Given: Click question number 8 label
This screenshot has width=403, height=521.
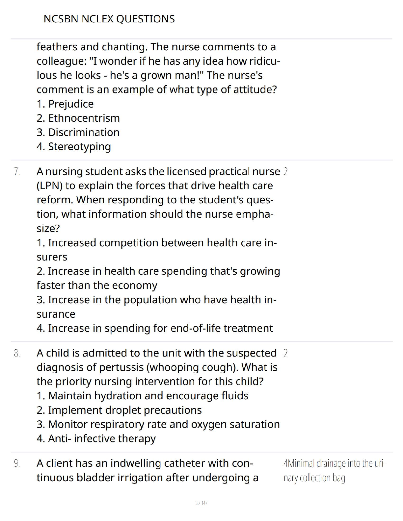Looking at the screenshot, I should (x=17, y=353).
